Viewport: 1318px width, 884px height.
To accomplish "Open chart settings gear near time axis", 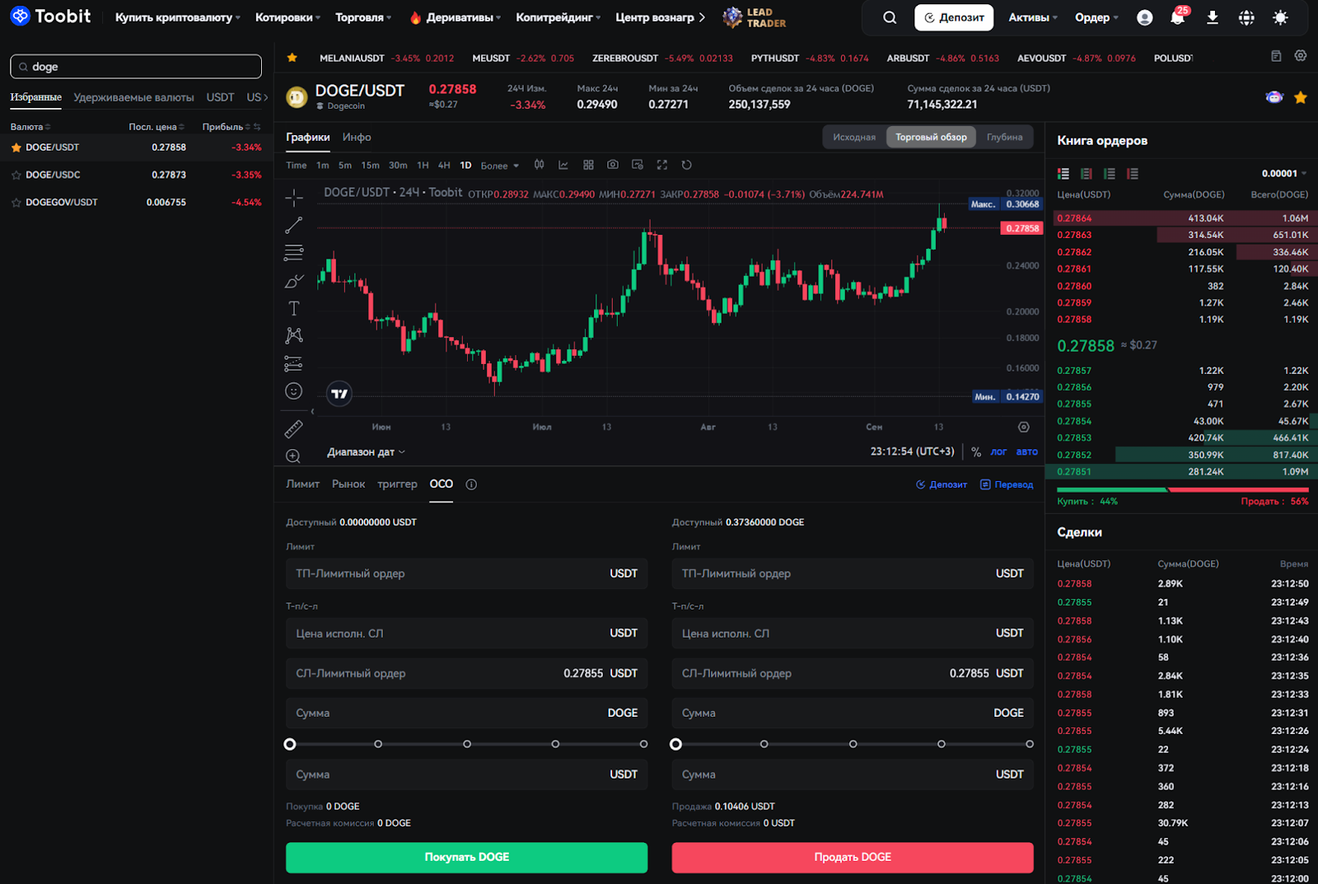I will [x=1024, y=427].
